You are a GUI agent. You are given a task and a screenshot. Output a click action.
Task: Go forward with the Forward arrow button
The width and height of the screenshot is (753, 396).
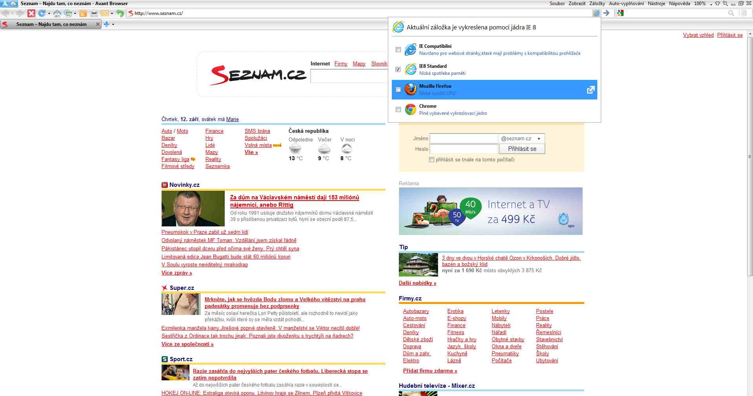[x=20, y=13]
